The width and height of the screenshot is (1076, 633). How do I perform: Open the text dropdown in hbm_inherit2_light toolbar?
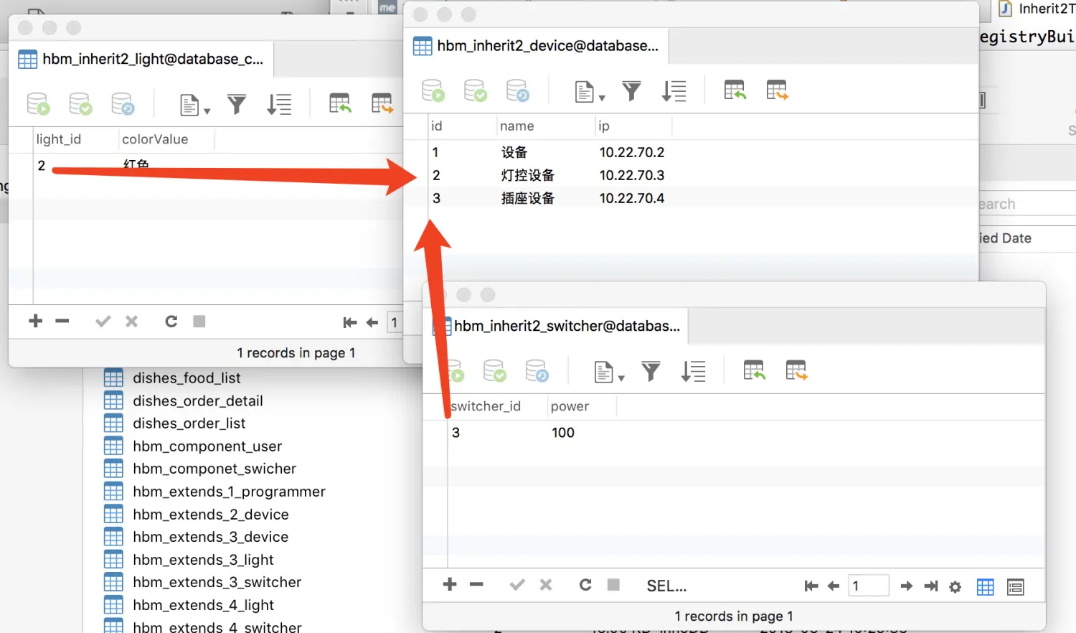[x=194, y=105]
